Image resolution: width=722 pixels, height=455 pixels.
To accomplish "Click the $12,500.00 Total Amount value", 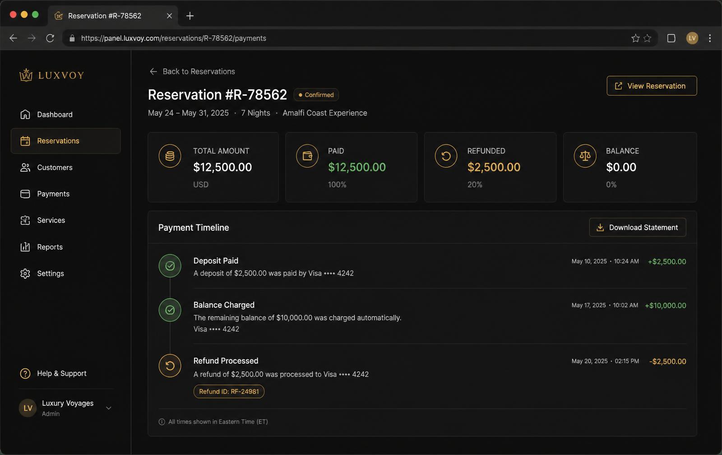I will point(222,167).
